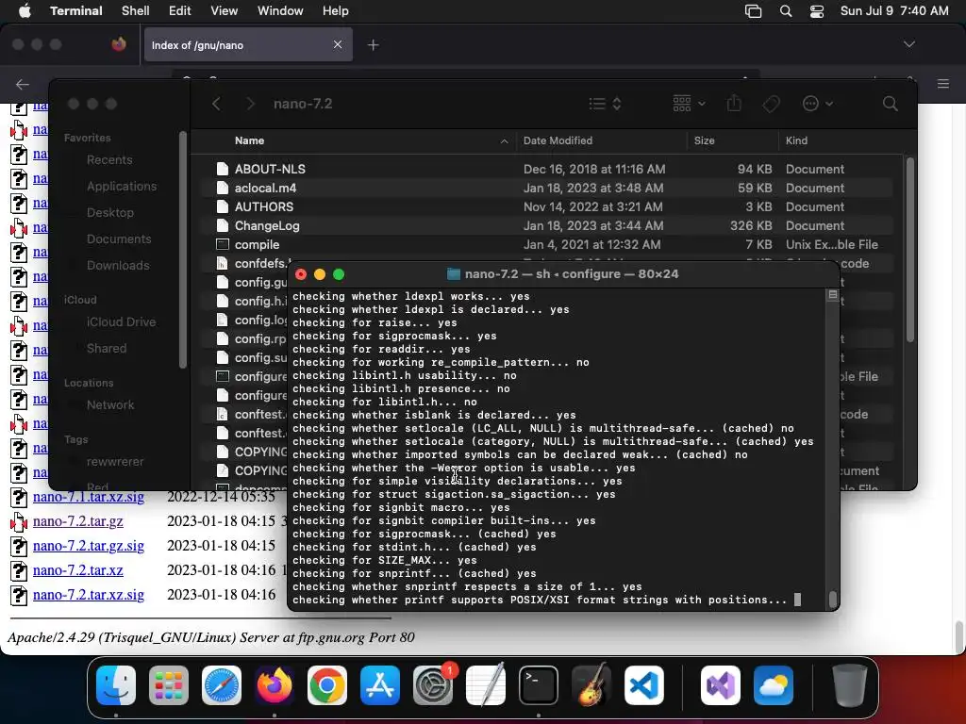Click the Finder back arrow
The width and height of the screenshot is (966, 724).
216,104
